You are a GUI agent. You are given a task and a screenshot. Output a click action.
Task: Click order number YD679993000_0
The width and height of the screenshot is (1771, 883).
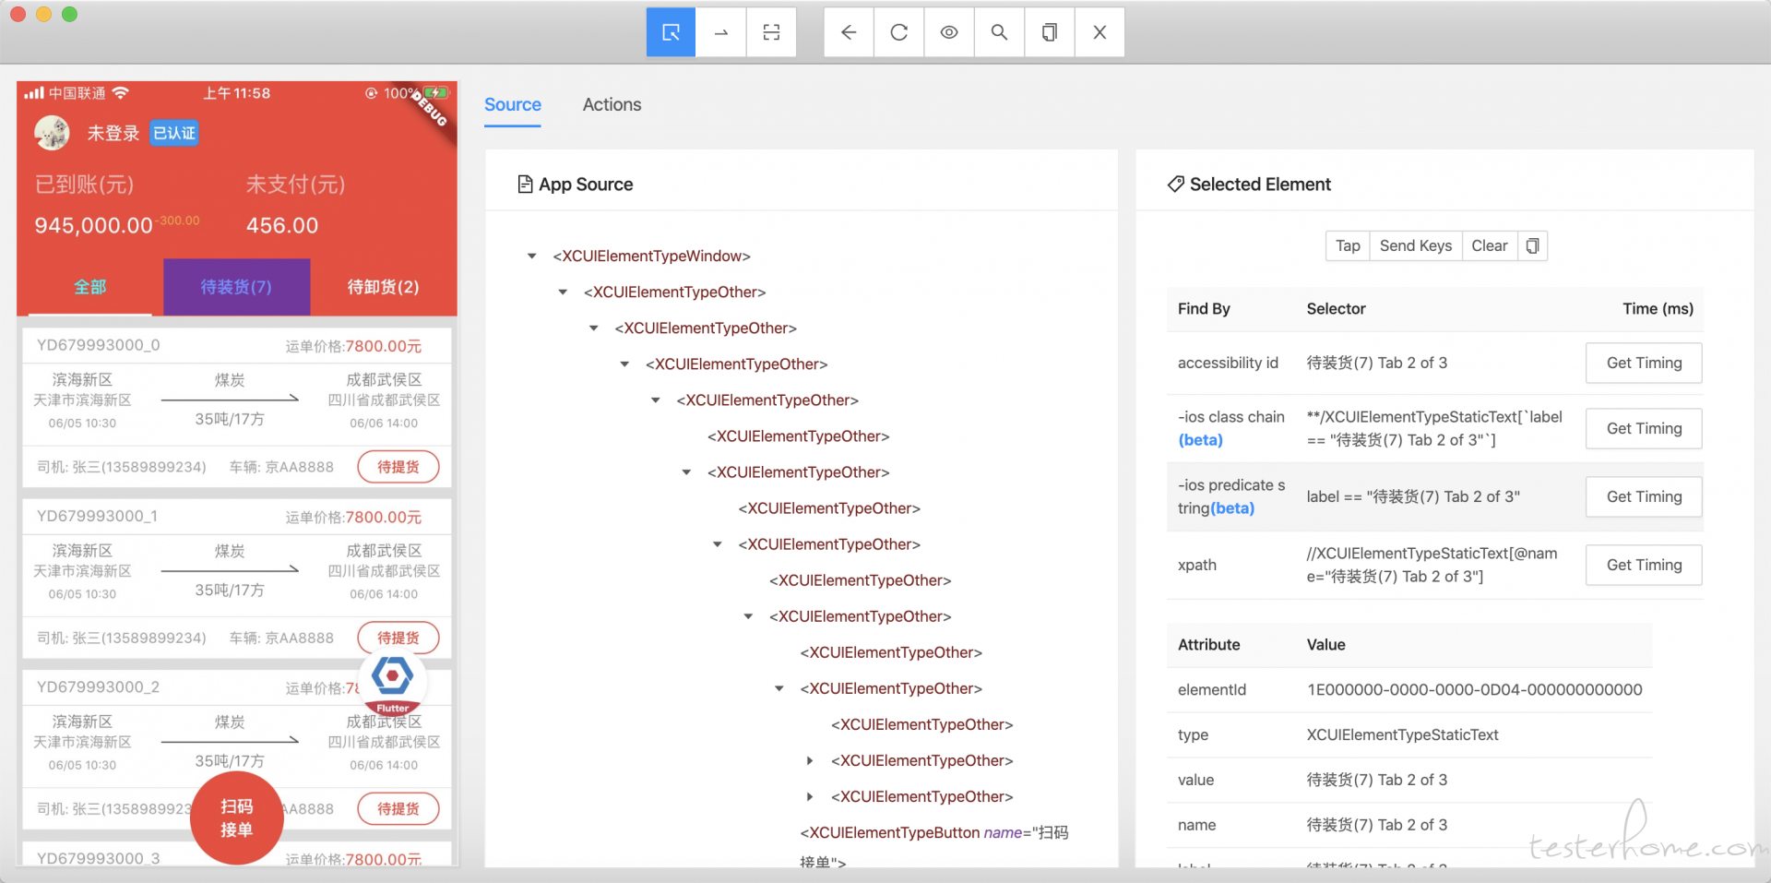pyautogui.click(x=98, y=345)
